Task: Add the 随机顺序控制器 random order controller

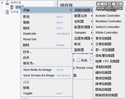Action: (109, 95)
